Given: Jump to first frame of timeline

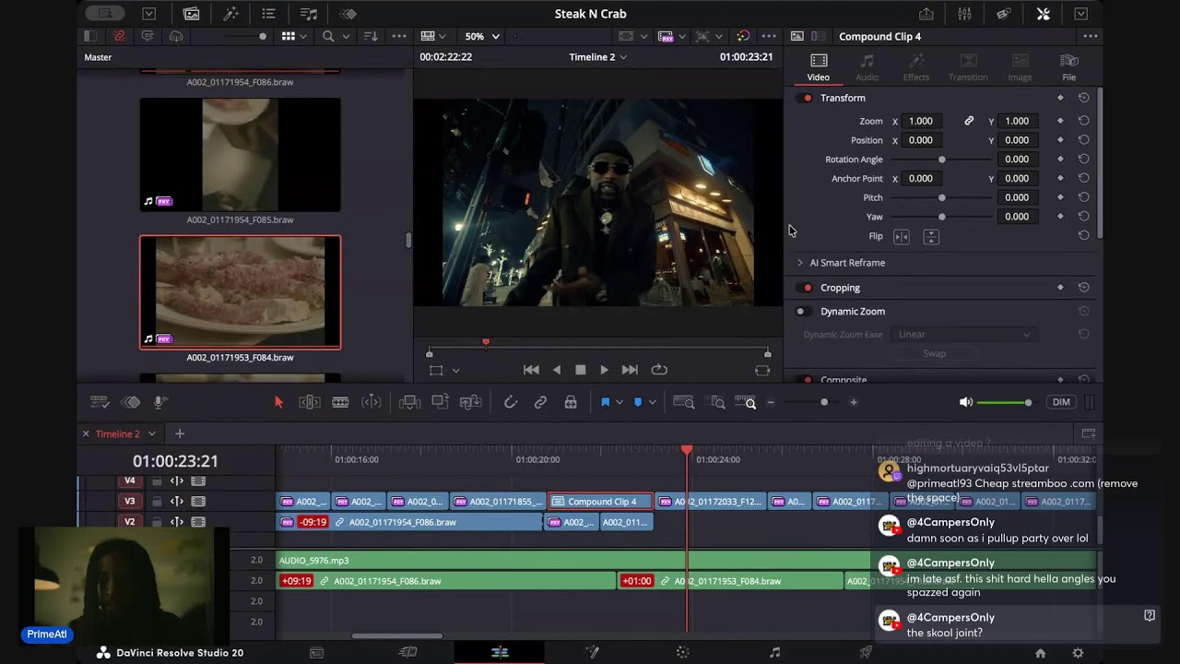Looking at the screenshot, I should [531, 370].
